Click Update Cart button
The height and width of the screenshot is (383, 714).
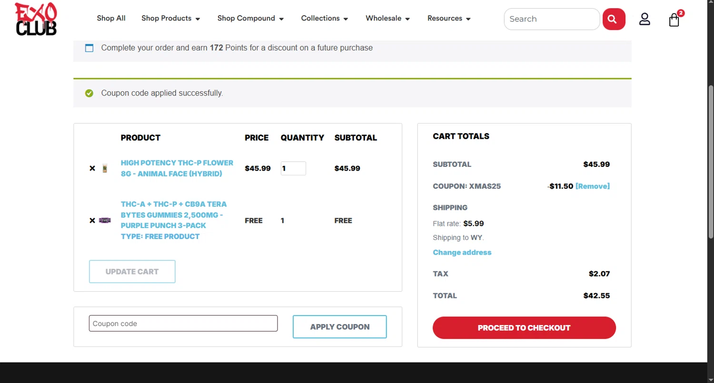(x=132, y=271)
